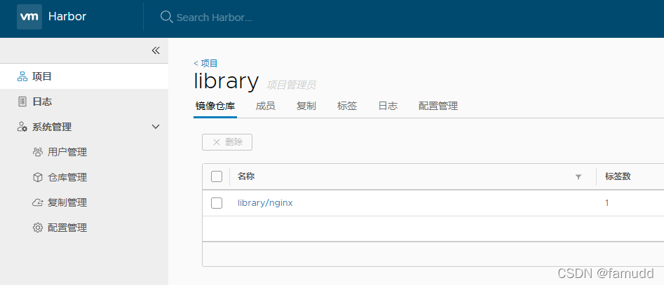664x285 pixels.
Task: Click the 日志 logs icon in sidebar
Action: tap(22, 102)
